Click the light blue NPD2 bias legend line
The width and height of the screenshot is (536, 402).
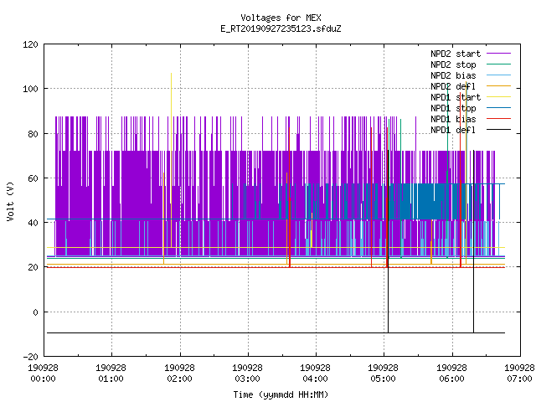coord(498,75)
